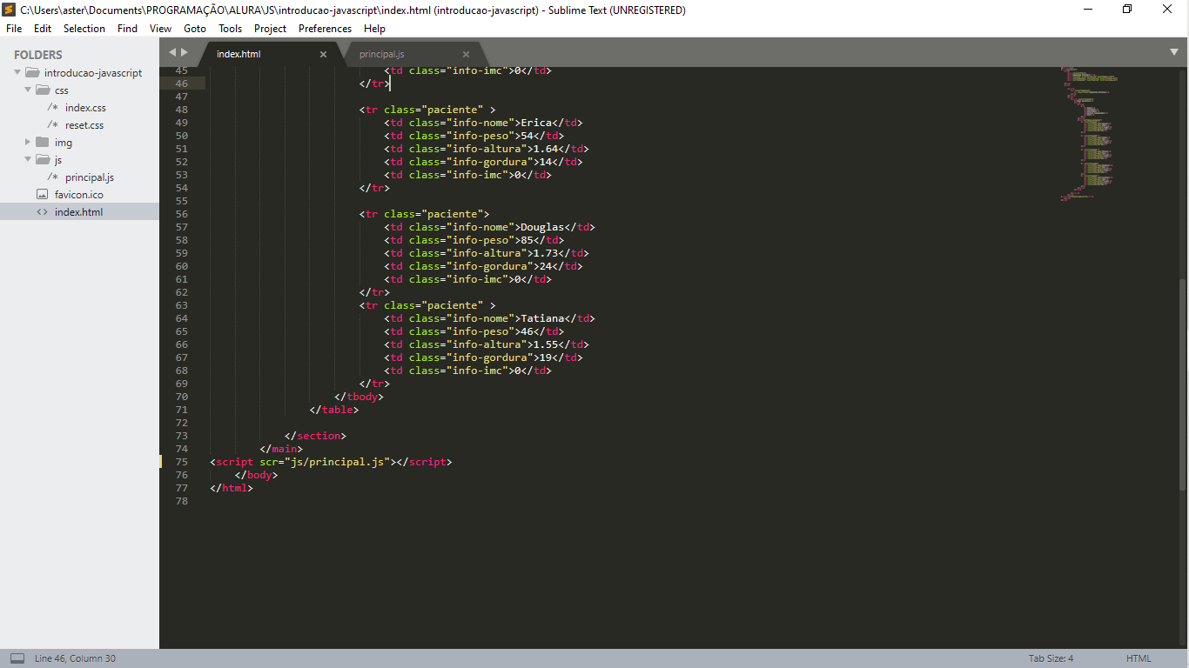Open the Project menu
Viewport: 1189px width, 668px height.
click(270, 29)
